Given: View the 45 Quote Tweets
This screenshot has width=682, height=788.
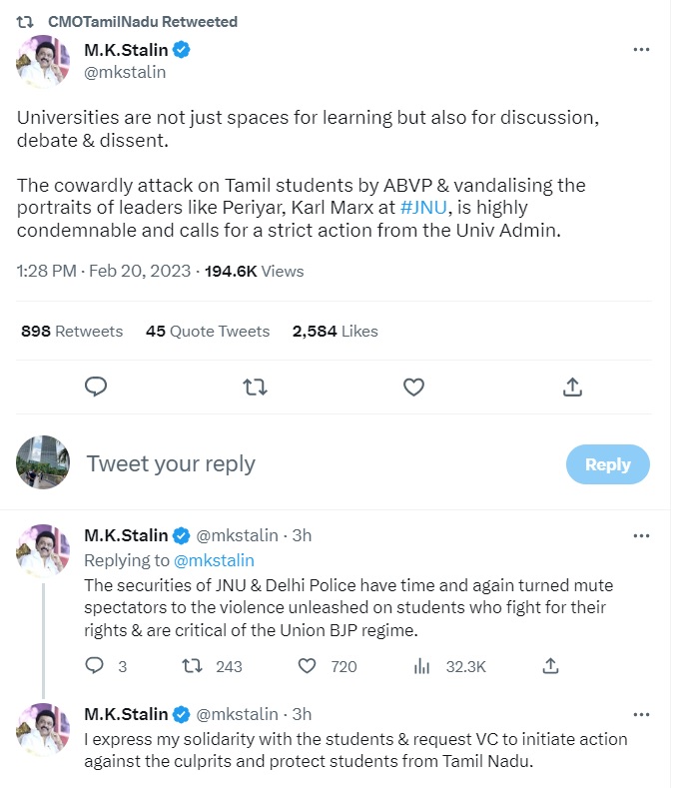Looking at the screenshot, I should tap(208, 331).
